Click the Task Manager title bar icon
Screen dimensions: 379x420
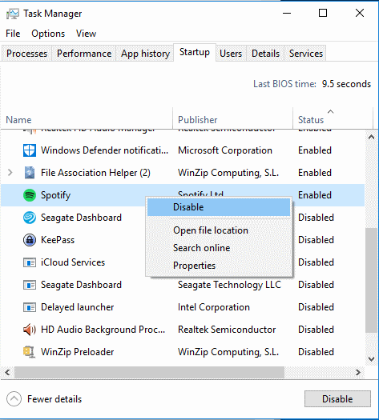point(12,14)
